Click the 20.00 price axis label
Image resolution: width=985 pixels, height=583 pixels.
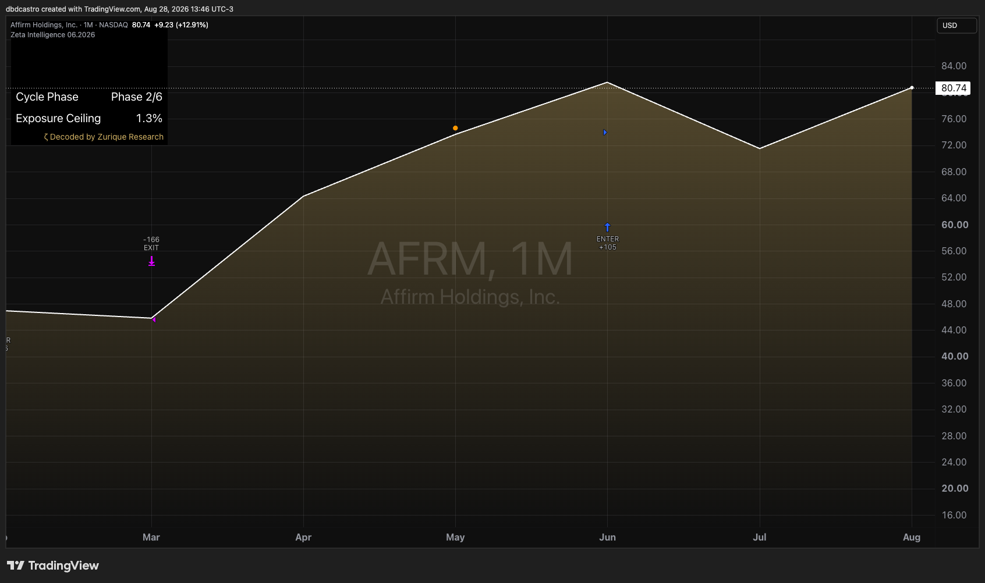point(955,488)
